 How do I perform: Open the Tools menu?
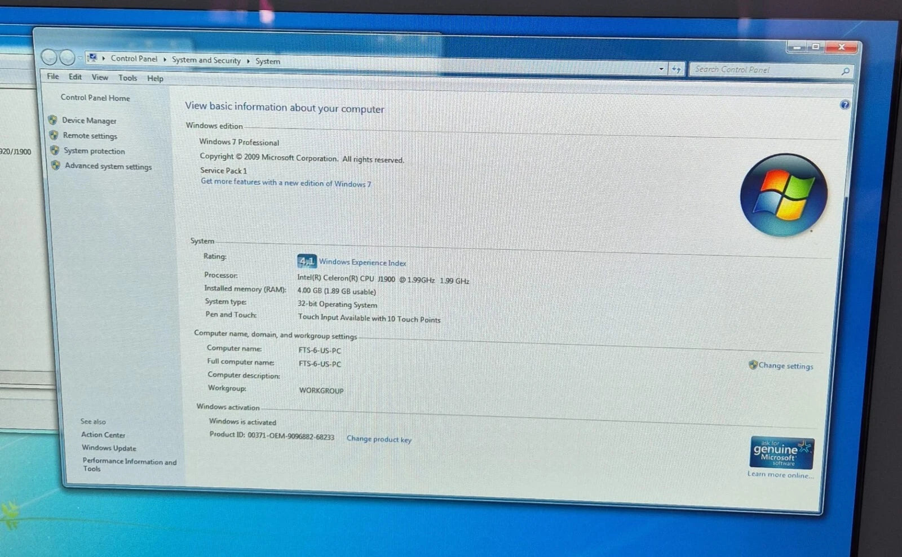(x=127, y=78)
